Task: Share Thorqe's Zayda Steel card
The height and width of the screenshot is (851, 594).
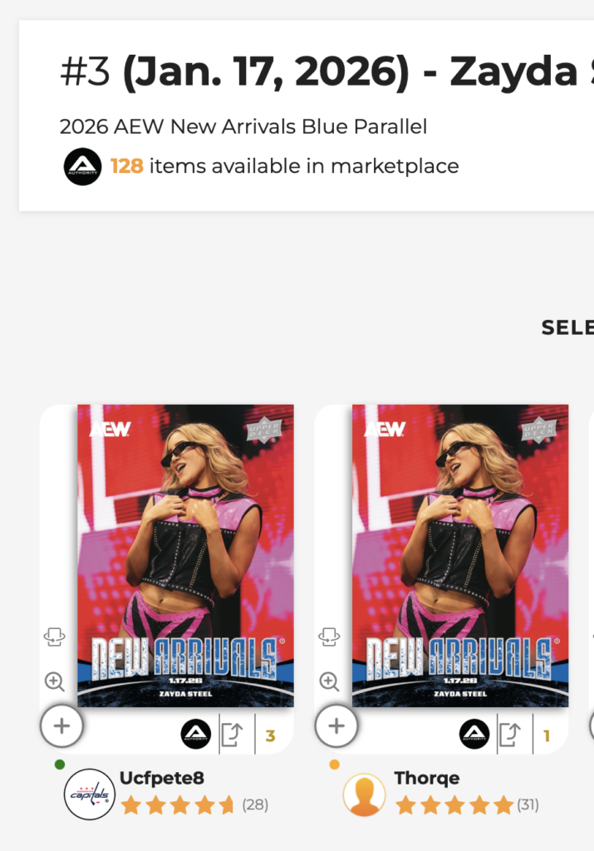Action: (x=510, y=735)
